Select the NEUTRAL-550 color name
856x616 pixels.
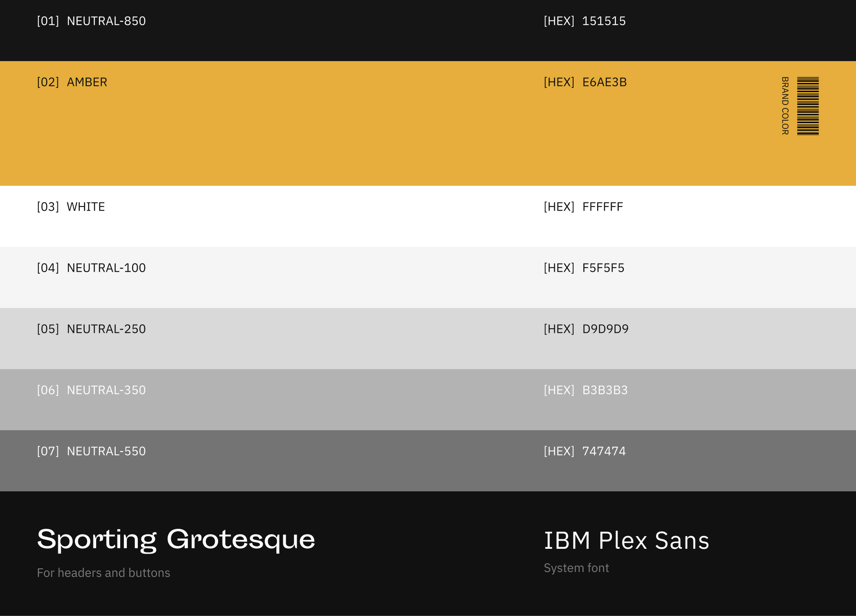(106, 451)
